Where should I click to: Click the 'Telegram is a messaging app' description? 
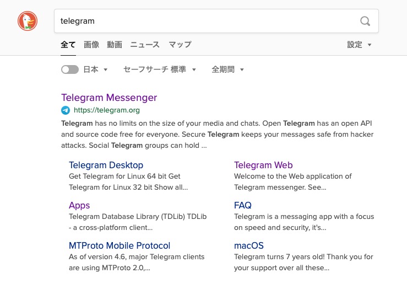tap(304, 222)
